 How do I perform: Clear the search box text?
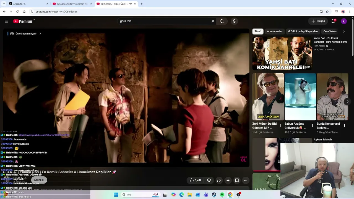pyautogui.click(x=213, y=21)
